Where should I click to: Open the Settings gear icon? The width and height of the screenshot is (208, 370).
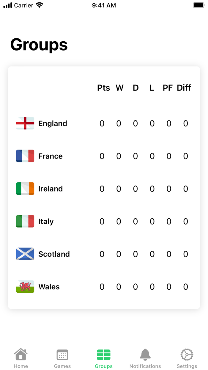point(187,354)
